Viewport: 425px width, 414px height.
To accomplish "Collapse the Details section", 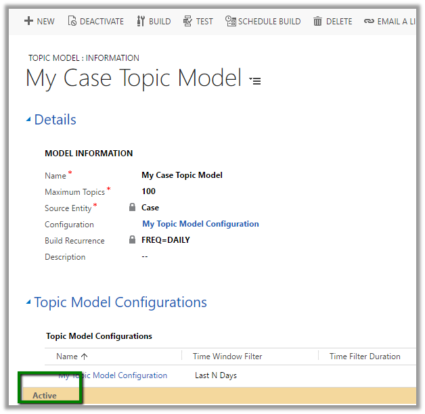I will (28, 120).
